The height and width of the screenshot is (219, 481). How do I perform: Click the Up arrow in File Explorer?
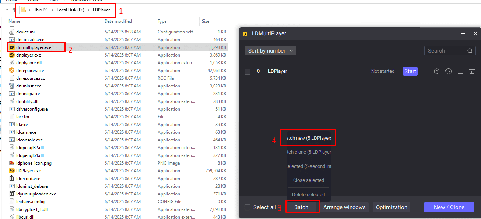(14, 10)
